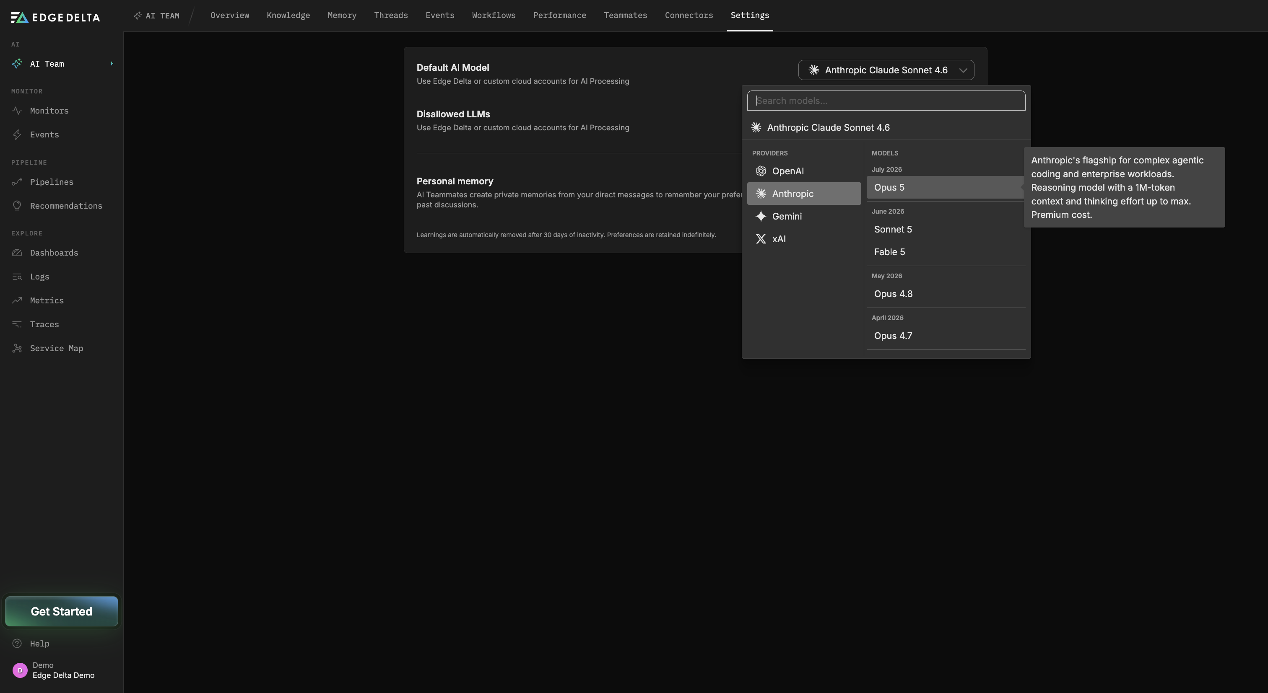Click the Opus 5 description tooltip
Screen dimensions: 1268x693
[1124, 187]
